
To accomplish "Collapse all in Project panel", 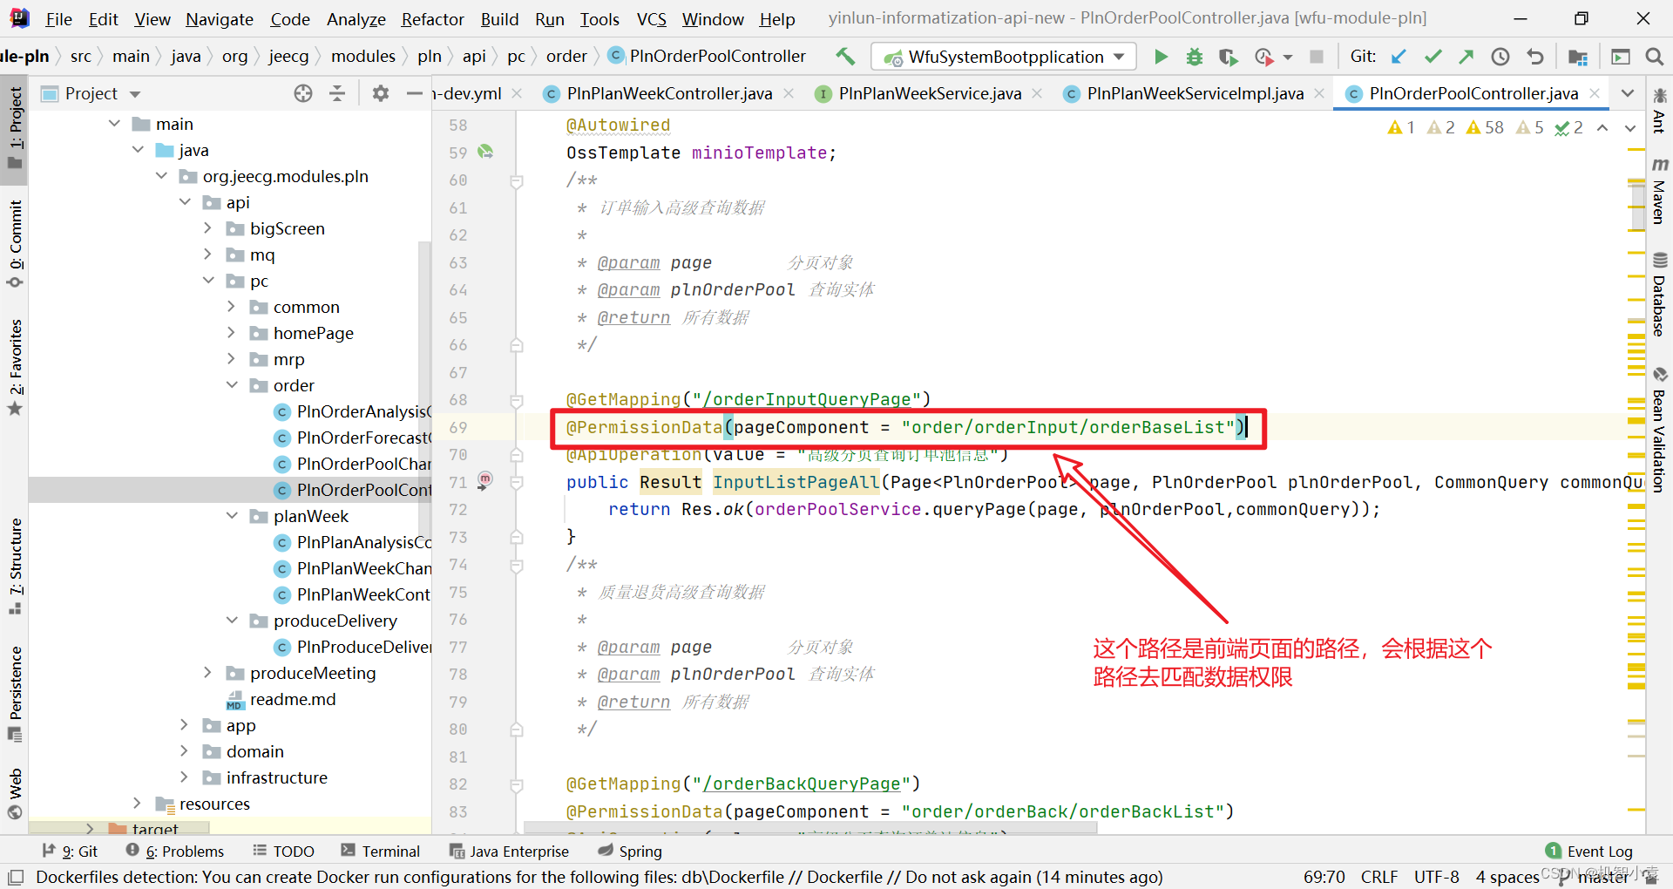I will tap(337, 93).
